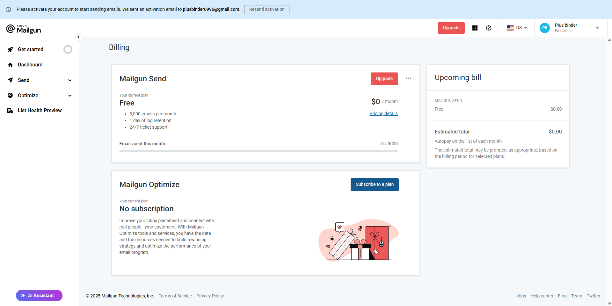Image resolution: width=612 pixels, height=306 pixels.
Task: Select Send in sidebar menu
Action: point(24,80)
